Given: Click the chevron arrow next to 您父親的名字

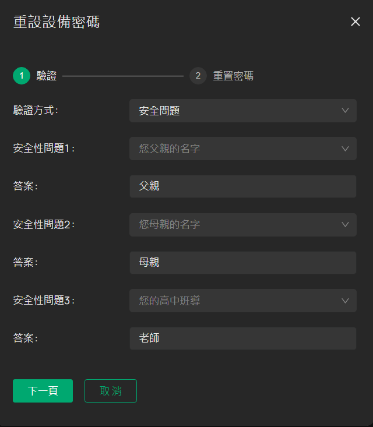Looking at the screenshot, I should (345, 149).
